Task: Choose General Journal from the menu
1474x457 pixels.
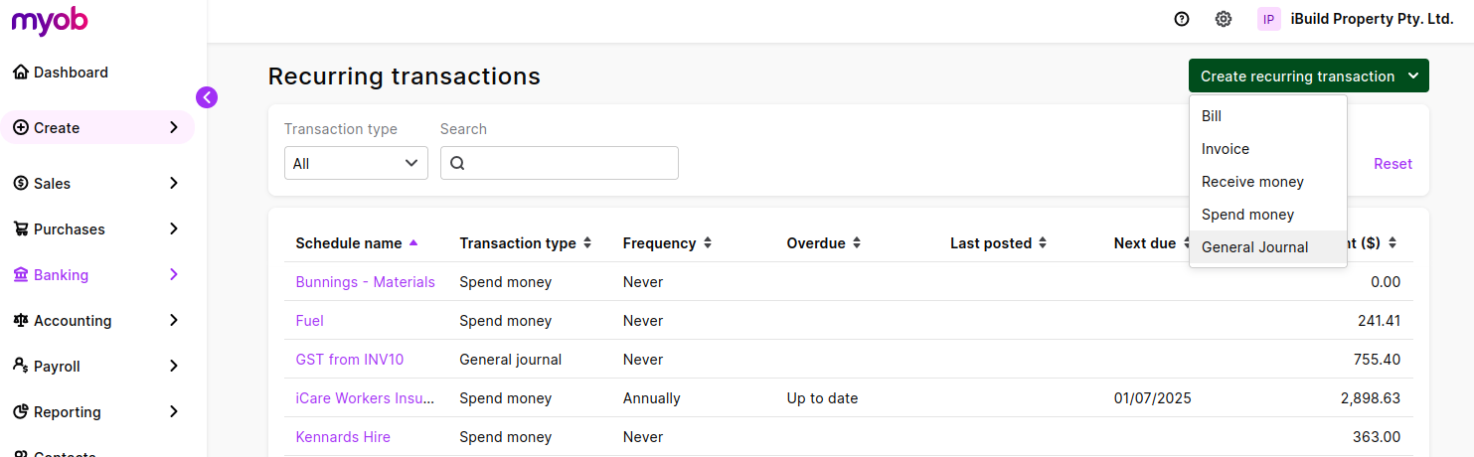Action: [x=1267, y=247]
